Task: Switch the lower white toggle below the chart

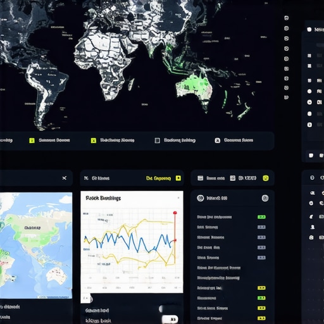Action: (170, 319)
